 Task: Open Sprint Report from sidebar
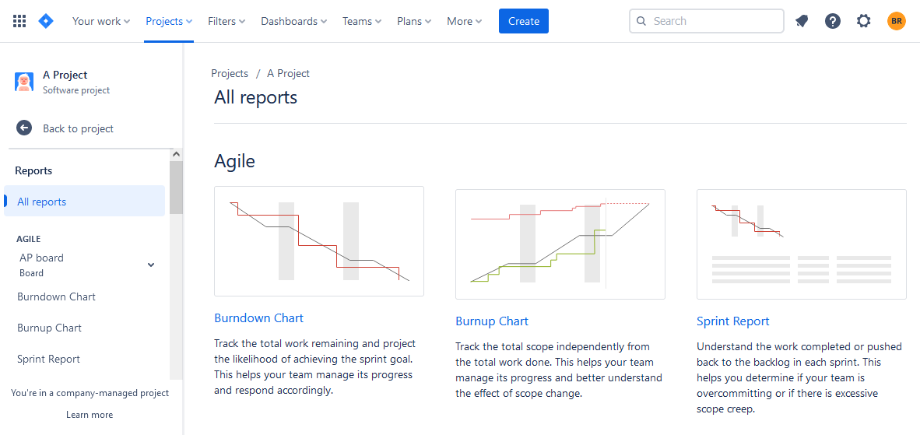pyautogui.click(x=49, y=359)
